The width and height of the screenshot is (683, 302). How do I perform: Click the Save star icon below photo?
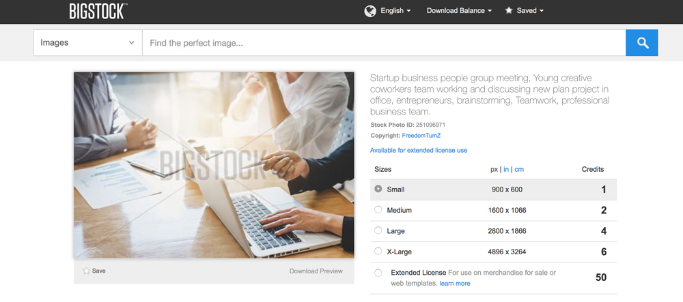click(86, 271)
